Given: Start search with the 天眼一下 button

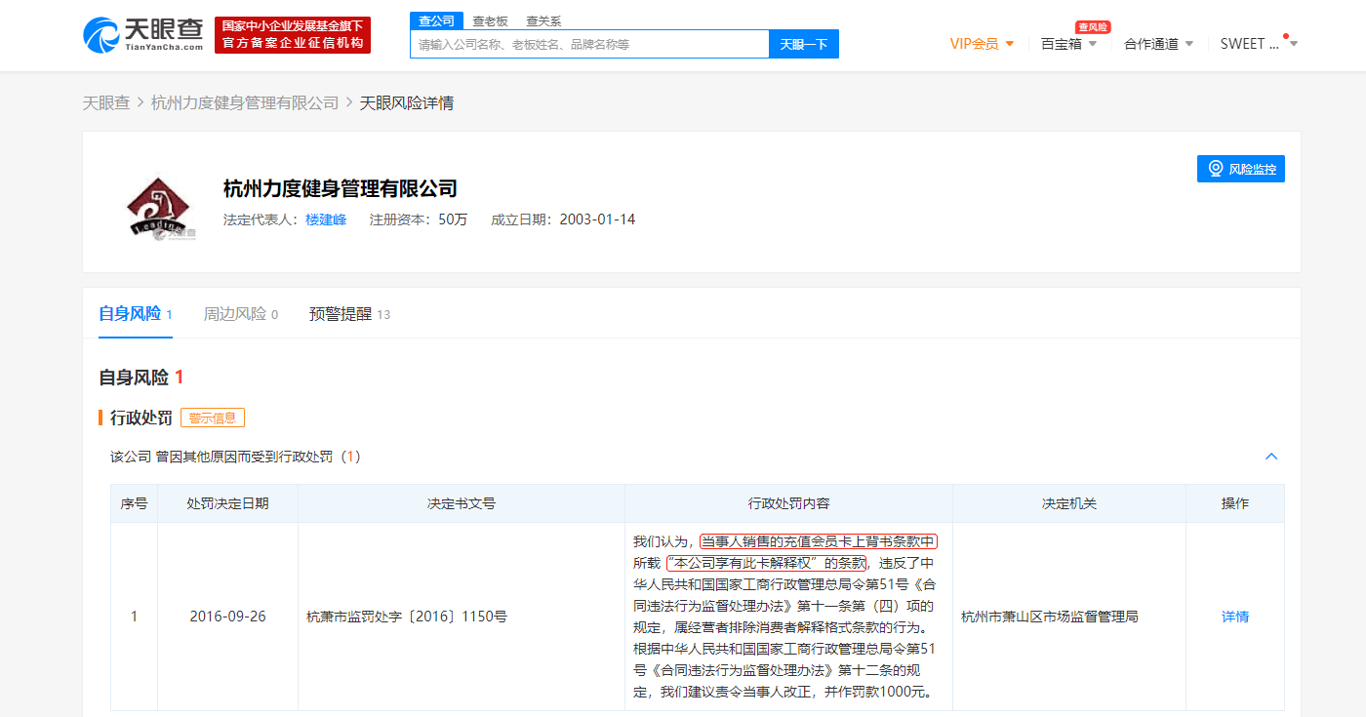Looking at the screenshot, I should pyautogui.click(x=804, y=44).
